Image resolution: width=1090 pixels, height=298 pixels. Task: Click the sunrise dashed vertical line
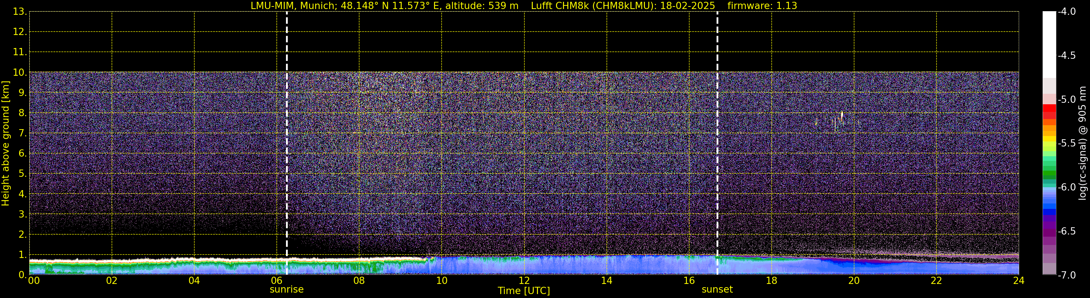point(287,143)
